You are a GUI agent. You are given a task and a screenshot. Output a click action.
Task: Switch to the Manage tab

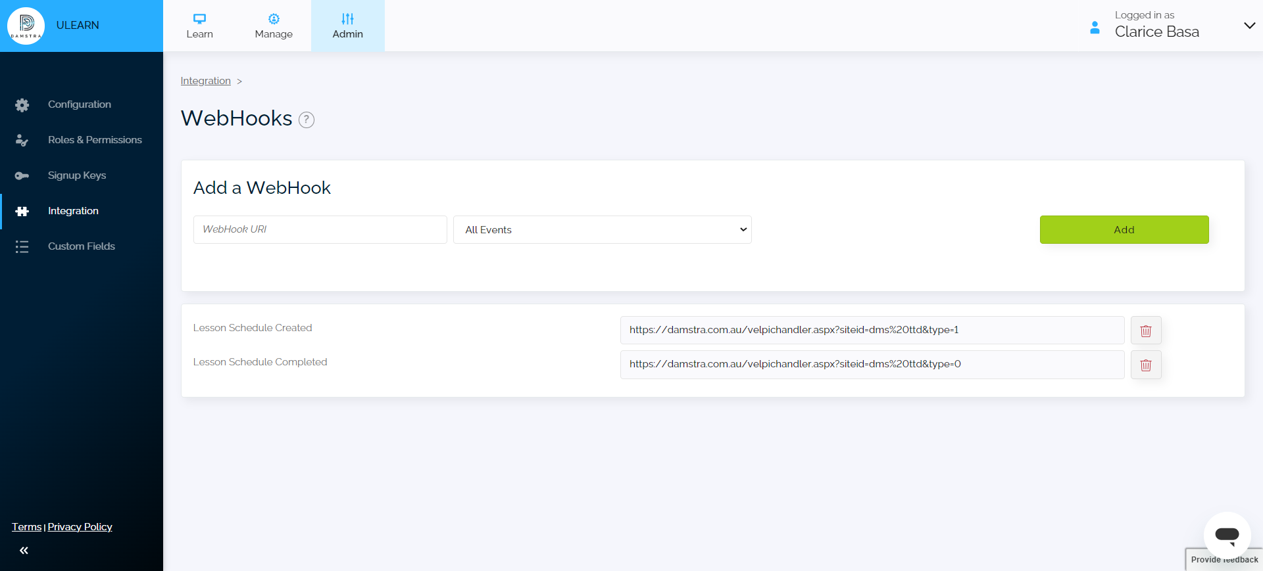tap(274, 26)
